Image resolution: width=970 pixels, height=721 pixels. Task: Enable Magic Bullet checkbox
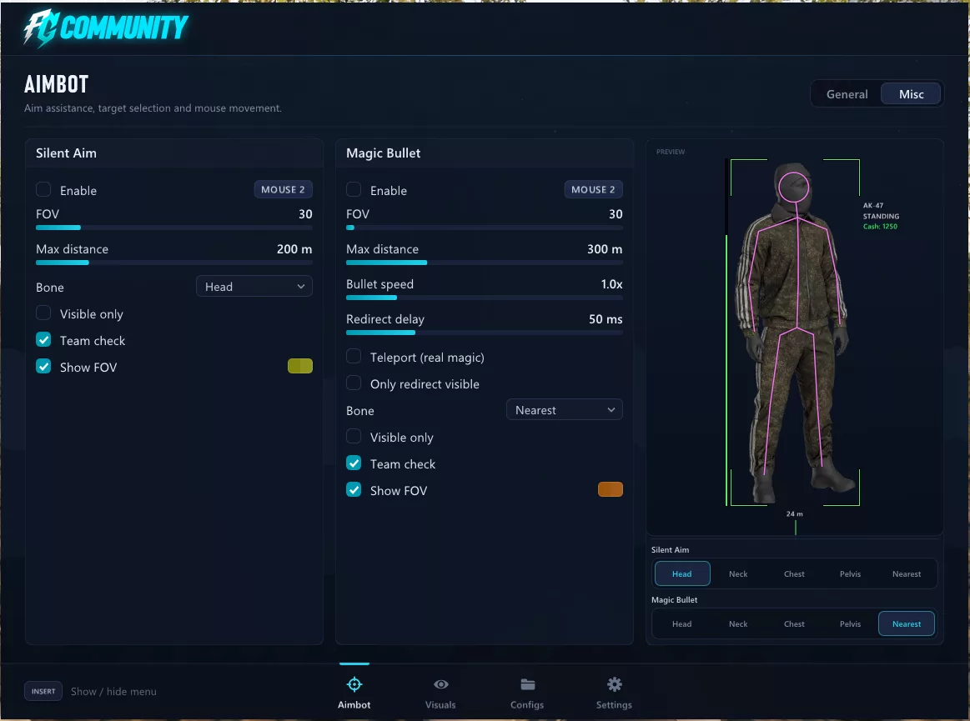point(354,189)
